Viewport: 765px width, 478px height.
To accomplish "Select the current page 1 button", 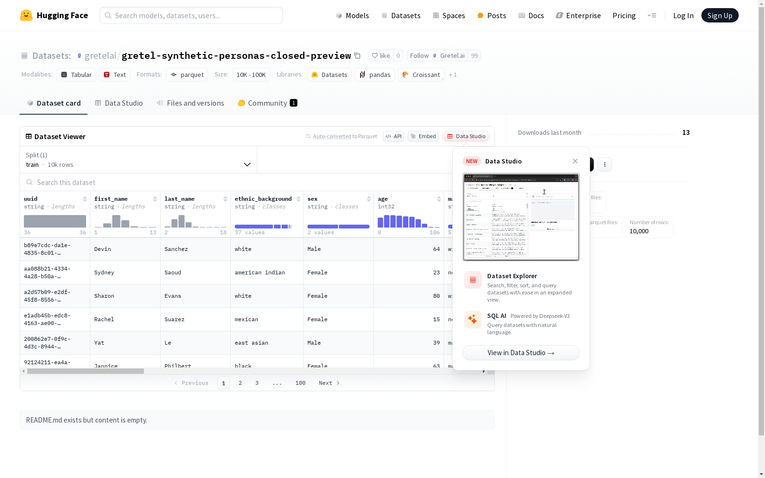I will [223, 383].
